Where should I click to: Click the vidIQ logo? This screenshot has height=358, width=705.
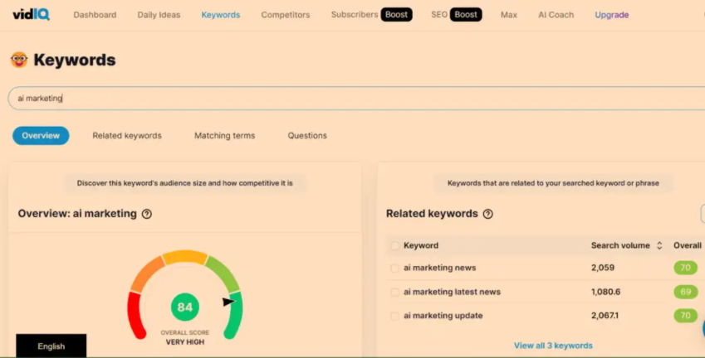pyautogui.click(x=33, y=14)
